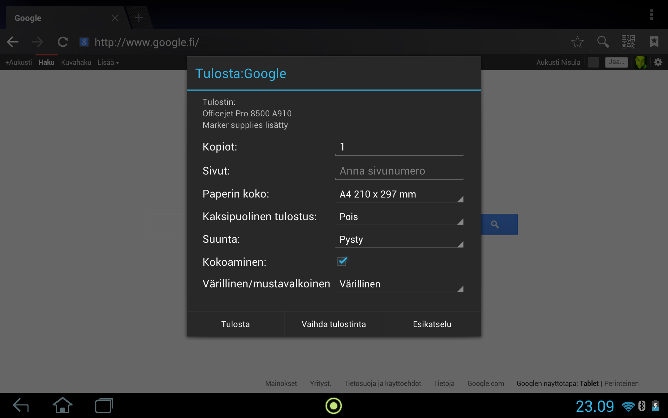The image size is (668, 418).
Task: Click Aukusti Nisula account name
Action: click(x=558, y=62)
